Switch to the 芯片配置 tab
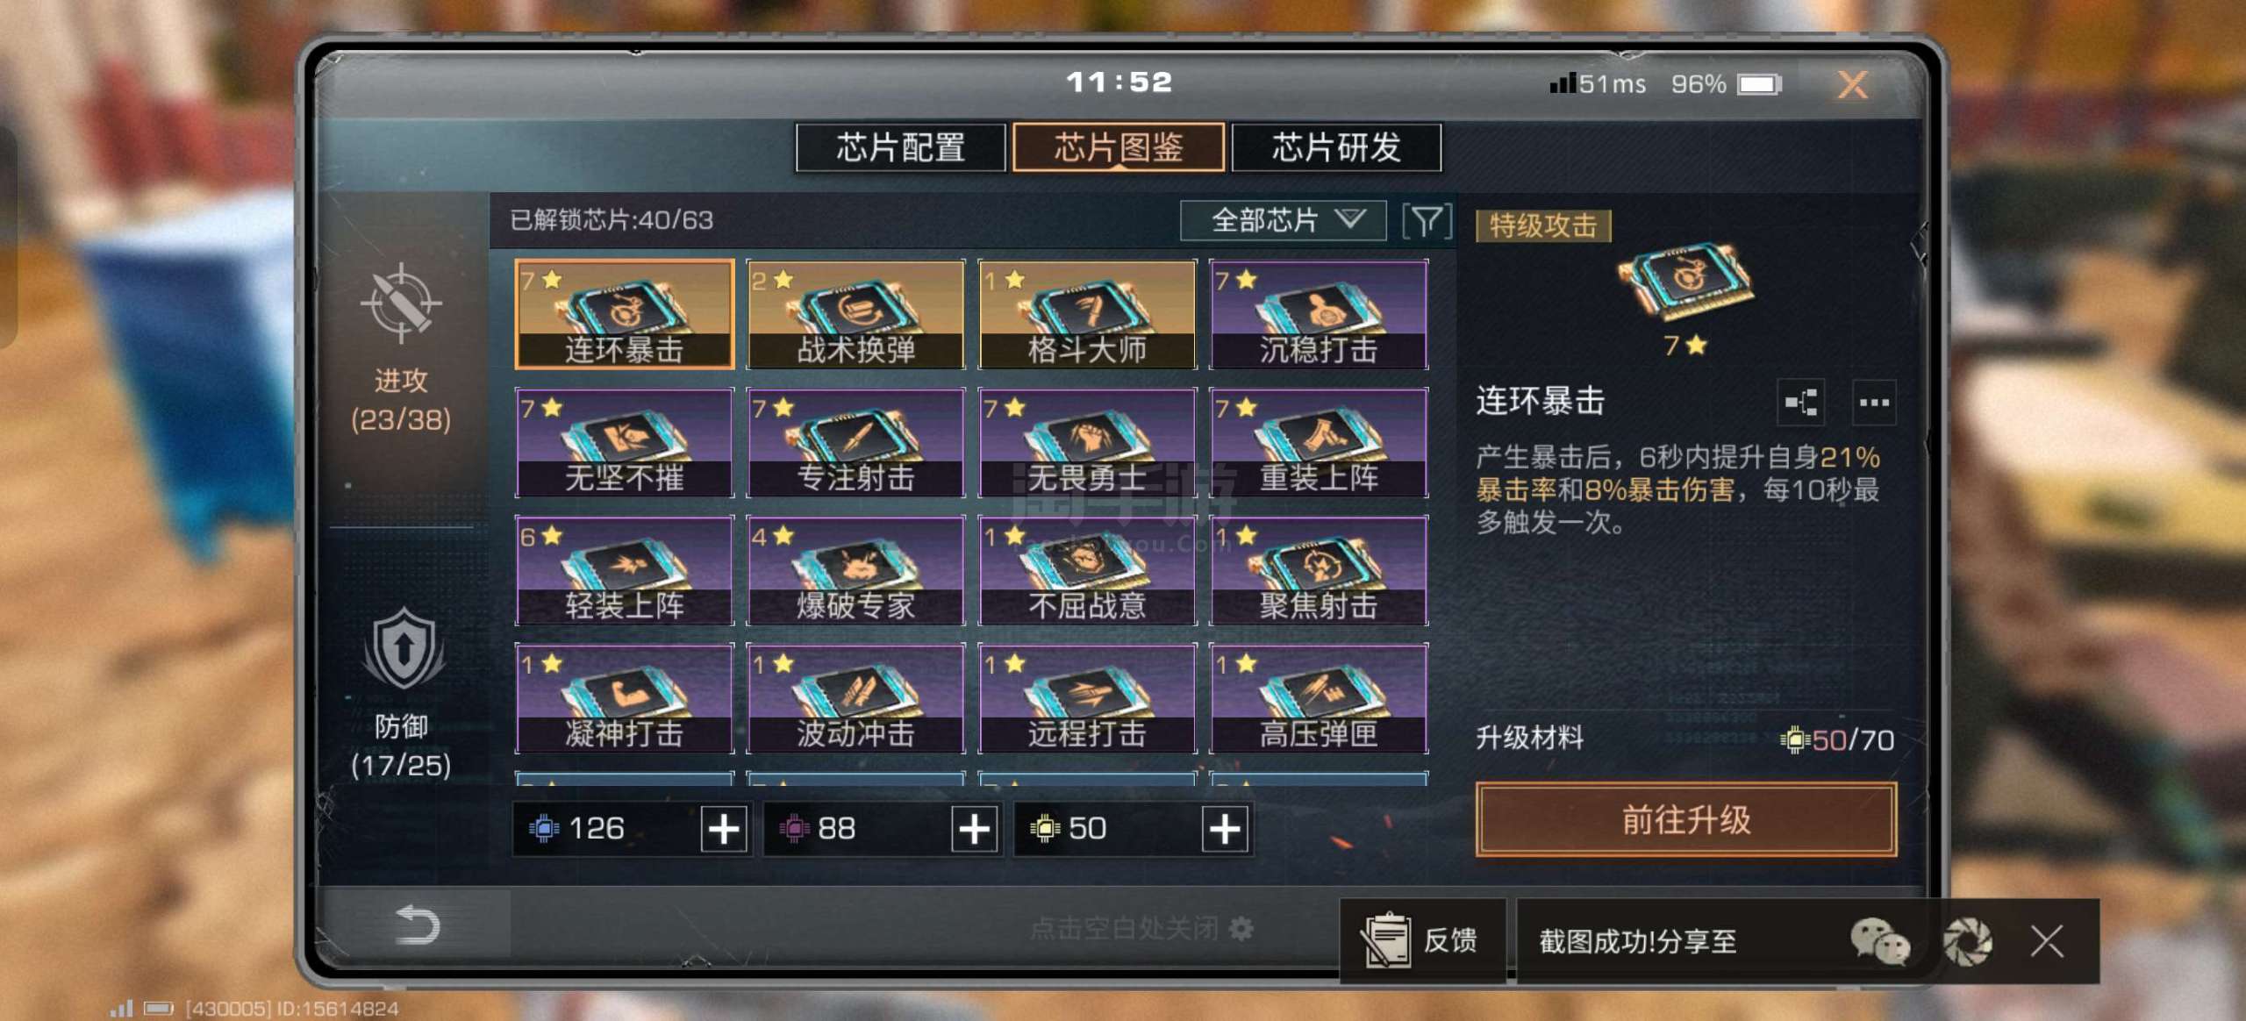Image resolution: width=2246 pixels, height=1021 pixels. 900,147
